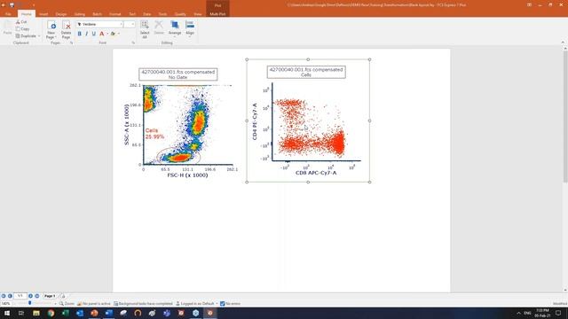Click the FSC-H (x 1000) axis label
568x319 pixels.
tap(187, 175)
